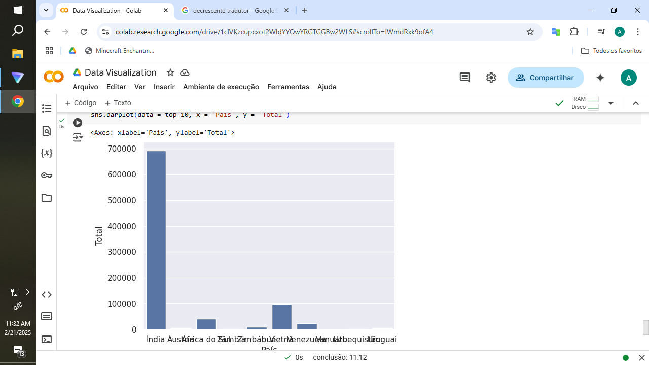Image resolution: width=649 pixels, height=365 pixels.
Task: Open the Windows notification center
Action: [18, 351]
